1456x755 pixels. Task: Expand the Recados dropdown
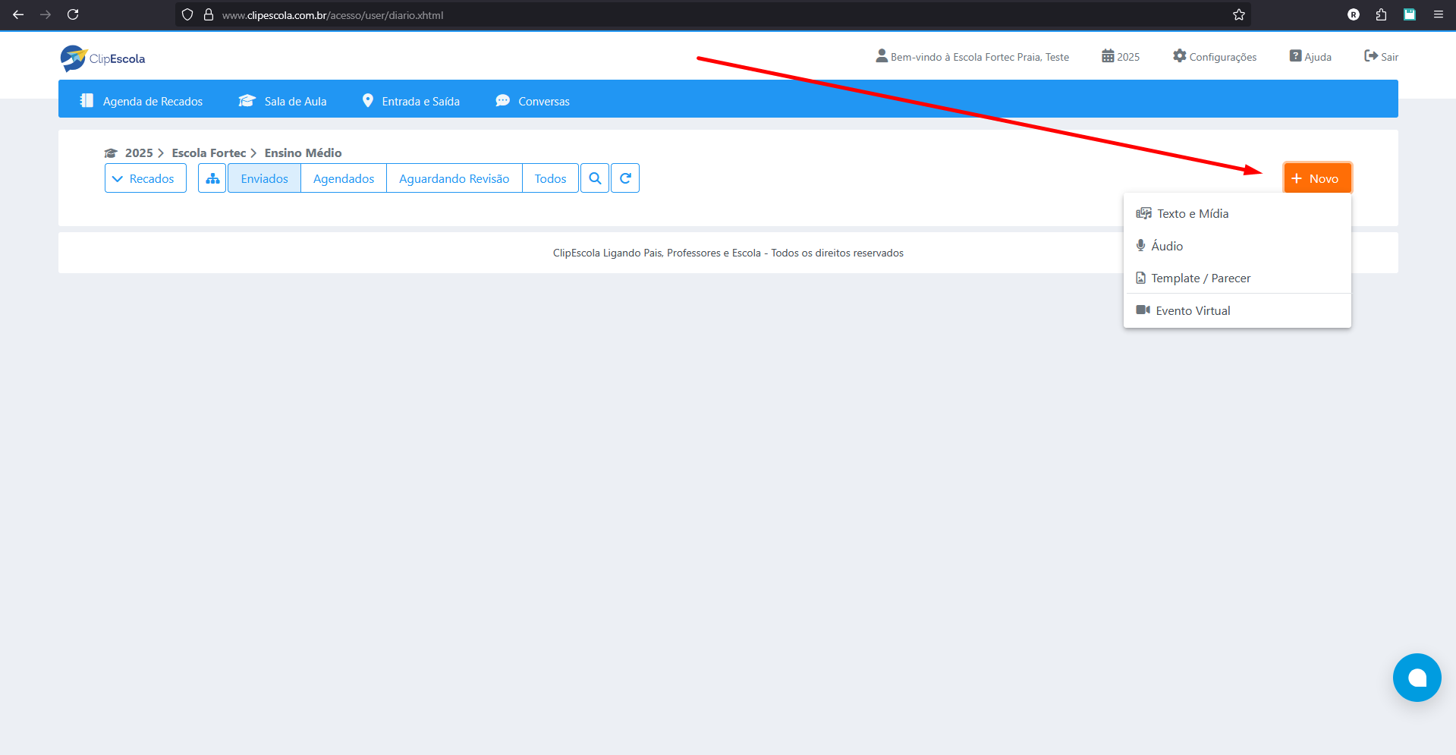click(145, 178)
